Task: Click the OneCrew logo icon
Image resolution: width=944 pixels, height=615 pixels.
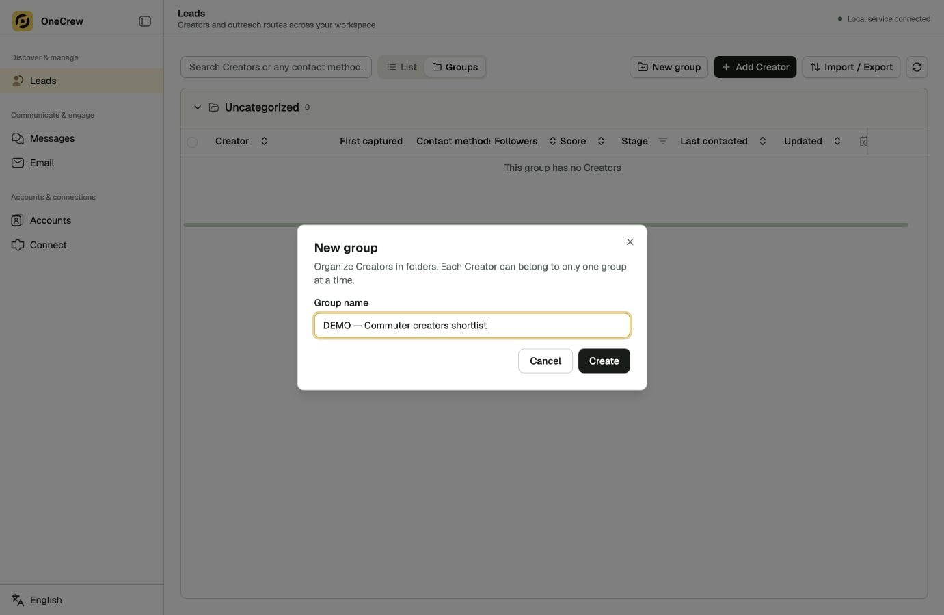Action: (23, 21)
